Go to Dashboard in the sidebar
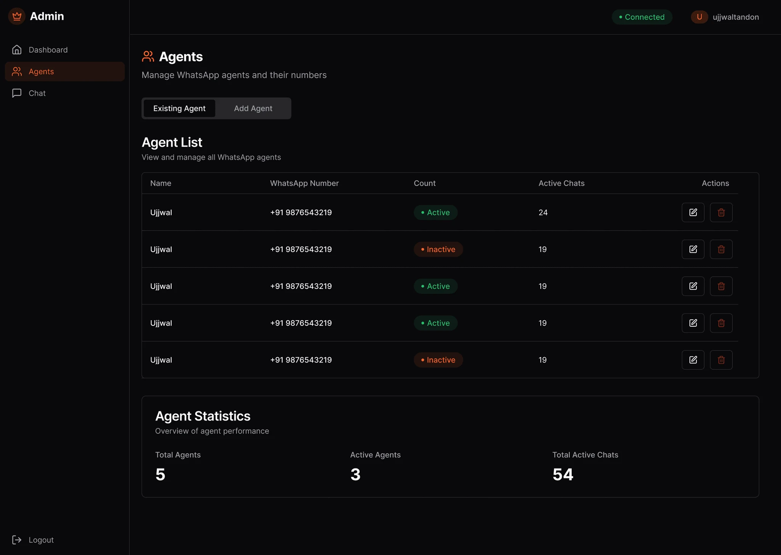This screenshot has height=555, width=781. (x=65, y=50)
